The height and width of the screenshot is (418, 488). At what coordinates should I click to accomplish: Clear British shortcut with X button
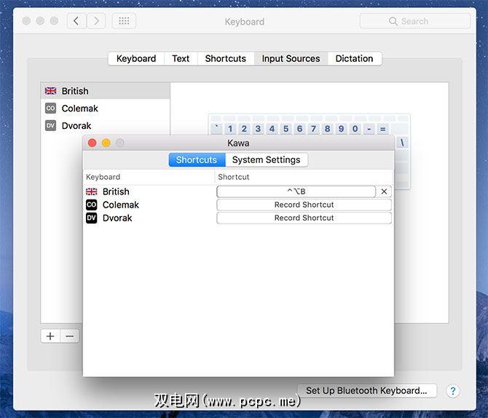(384, 192)
